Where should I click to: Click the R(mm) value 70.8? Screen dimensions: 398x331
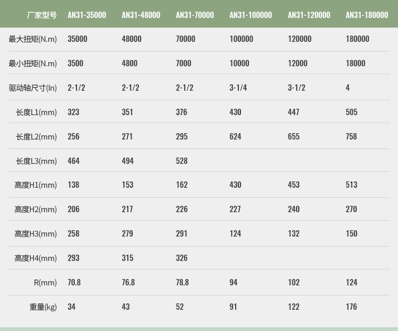pos(74,282)
